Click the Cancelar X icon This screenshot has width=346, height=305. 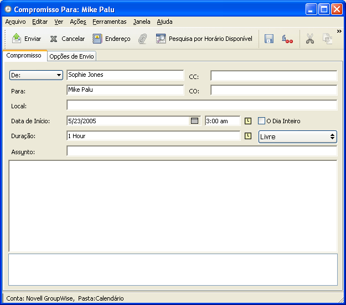pos(53,39)
